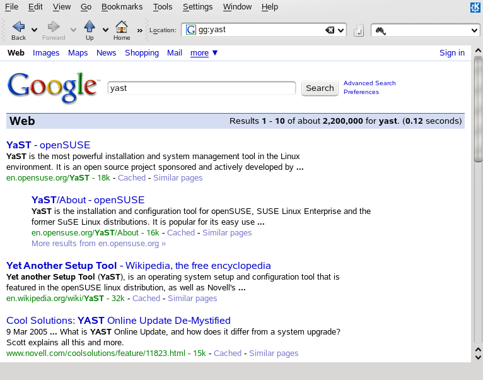
Task: Click the Google Search button
Action: tap(320, 88)
